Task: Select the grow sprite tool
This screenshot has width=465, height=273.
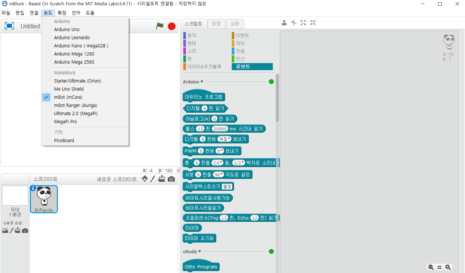Action: [303, 23]
